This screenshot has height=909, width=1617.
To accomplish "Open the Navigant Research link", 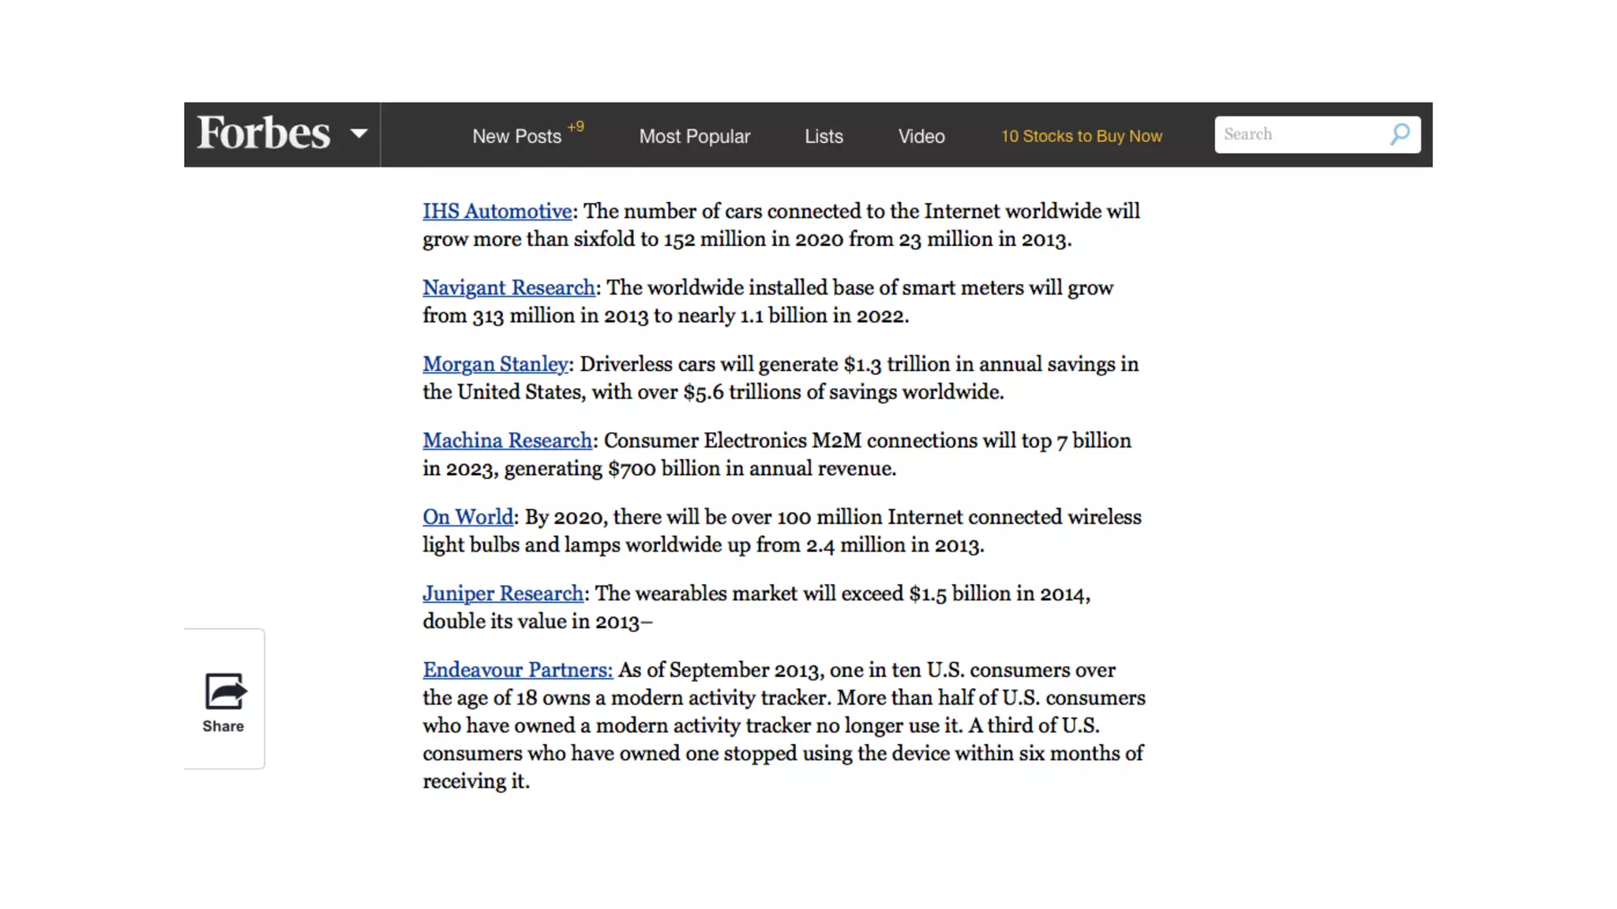I will point(508,288).
